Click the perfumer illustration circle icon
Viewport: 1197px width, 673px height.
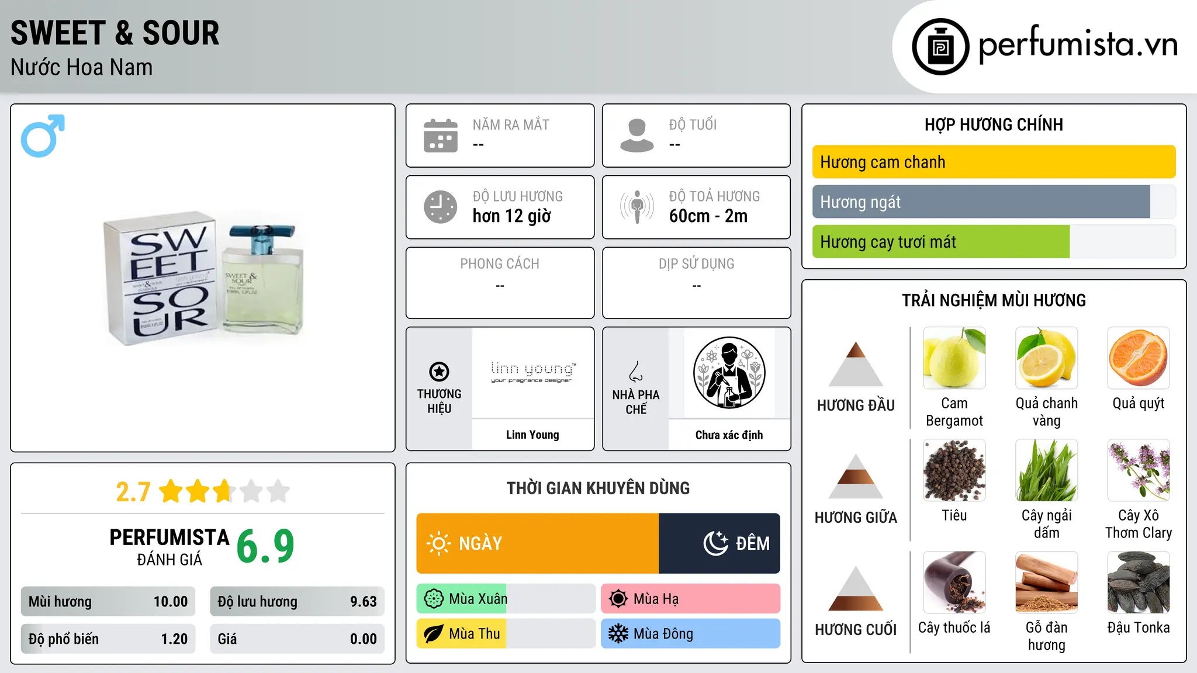pyautogui.click(x=729, y=373)
